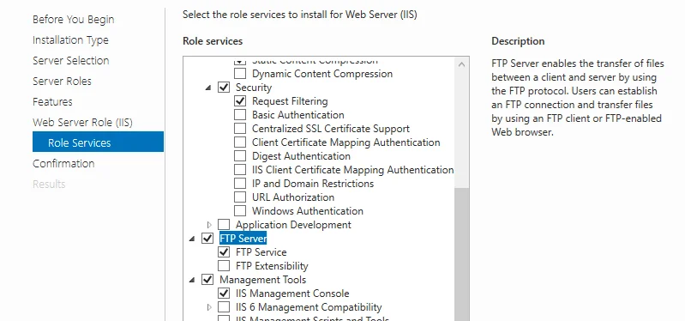Go to Before You Begin step
The image size is (685, 321).
(x=74, y=20)
